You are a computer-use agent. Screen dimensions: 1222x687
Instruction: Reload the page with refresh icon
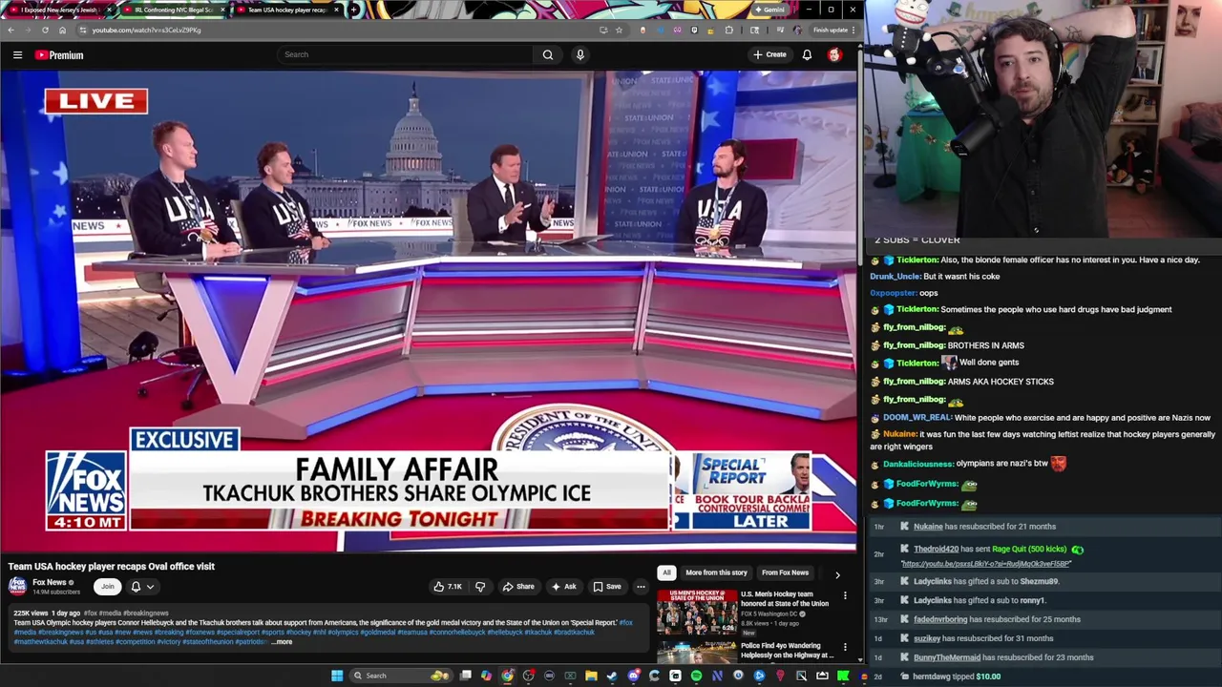(45, 30)
